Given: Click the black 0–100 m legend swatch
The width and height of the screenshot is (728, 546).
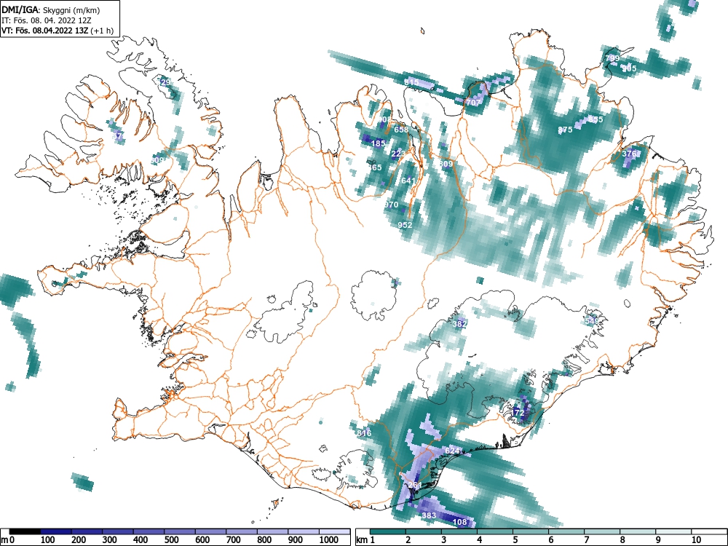Looking at the screenshot, I should click(25, 531).
